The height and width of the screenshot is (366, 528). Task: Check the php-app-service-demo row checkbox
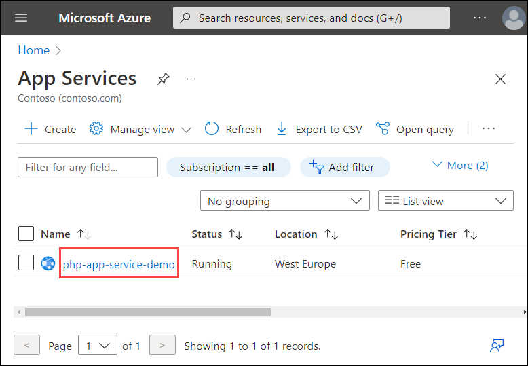tap(26, 263)
